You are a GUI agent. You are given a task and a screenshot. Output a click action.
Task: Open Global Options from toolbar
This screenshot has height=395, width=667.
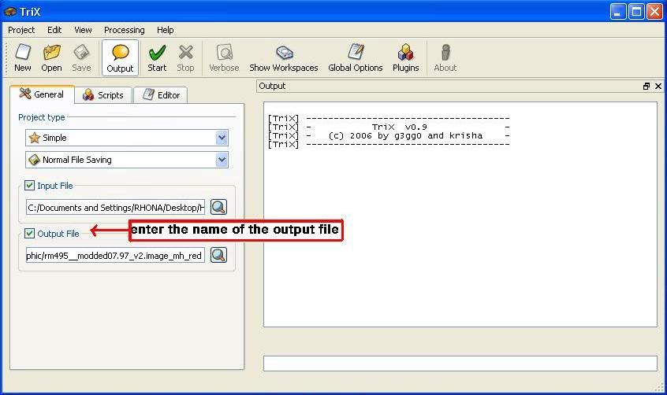tap(356, 57)
